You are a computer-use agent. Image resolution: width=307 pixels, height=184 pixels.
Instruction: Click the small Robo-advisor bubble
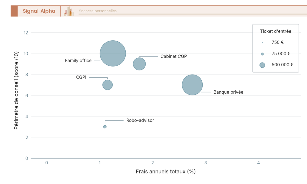[105, 127]
